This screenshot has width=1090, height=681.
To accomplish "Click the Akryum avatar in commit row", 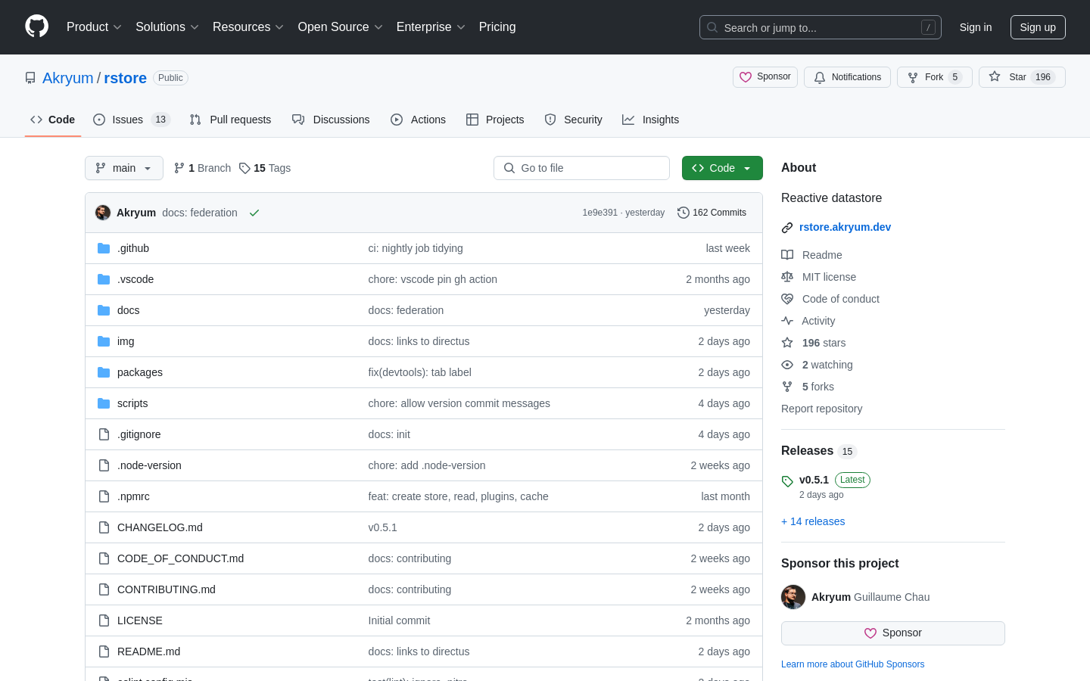I will pyautogui.click(x=103, y=213).
